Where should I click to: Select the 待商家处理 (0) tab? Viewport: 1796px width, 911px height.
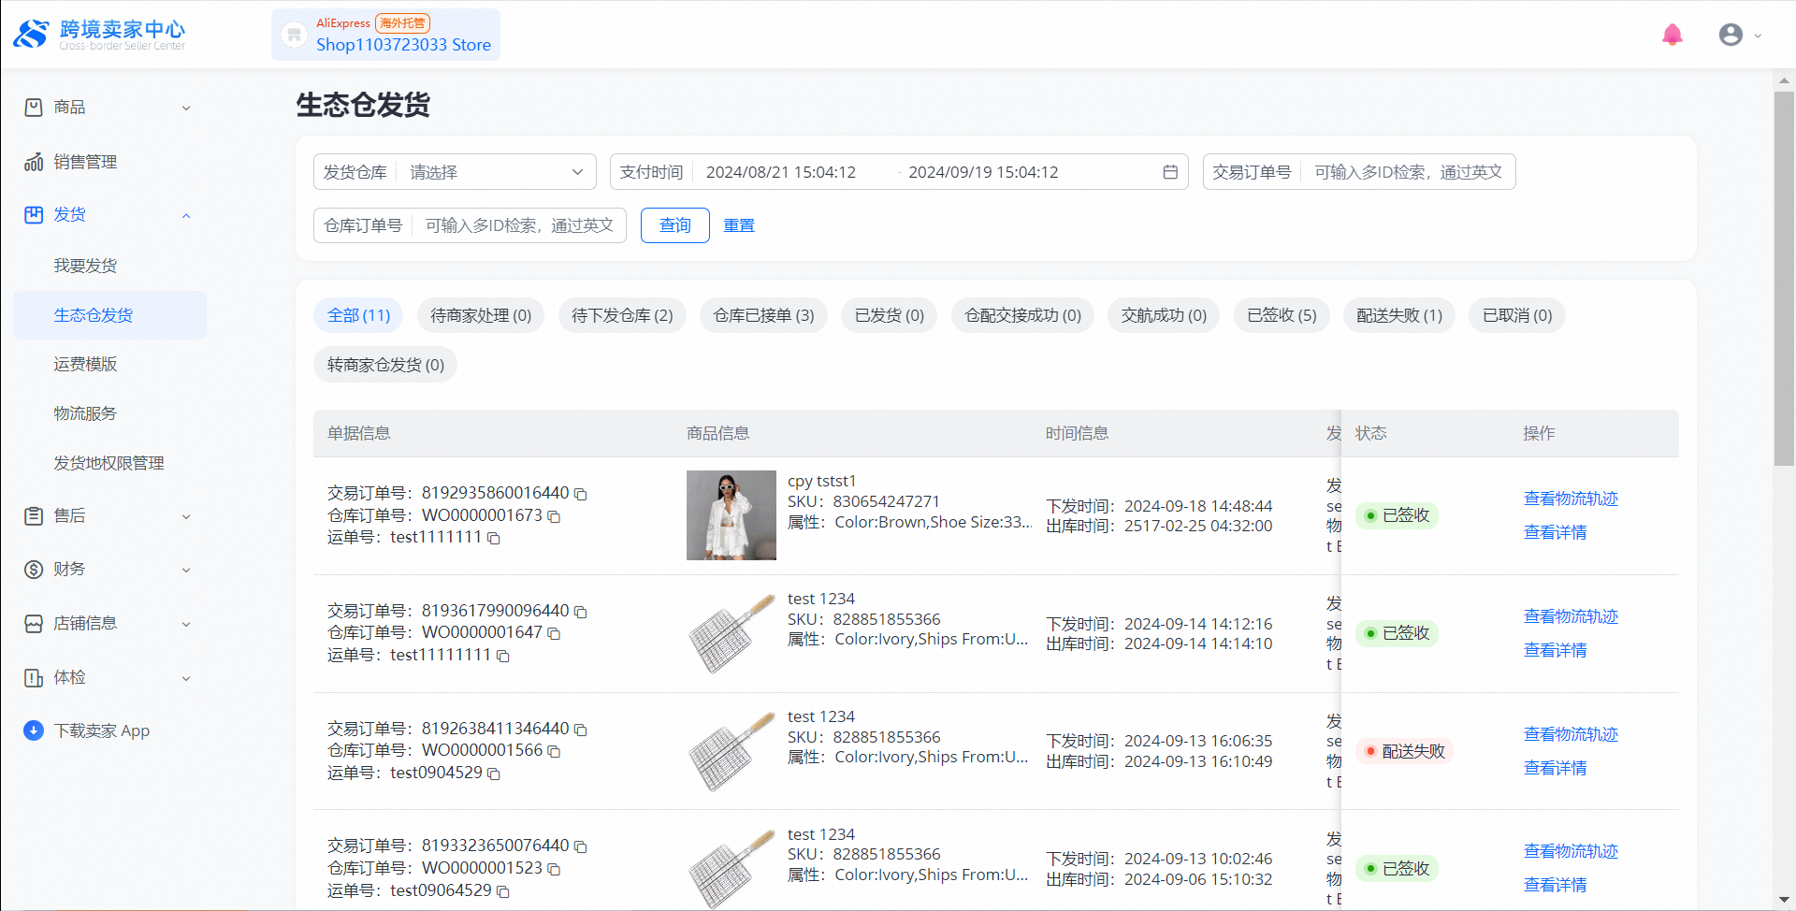pyautogui.click(x=481, y=315)
